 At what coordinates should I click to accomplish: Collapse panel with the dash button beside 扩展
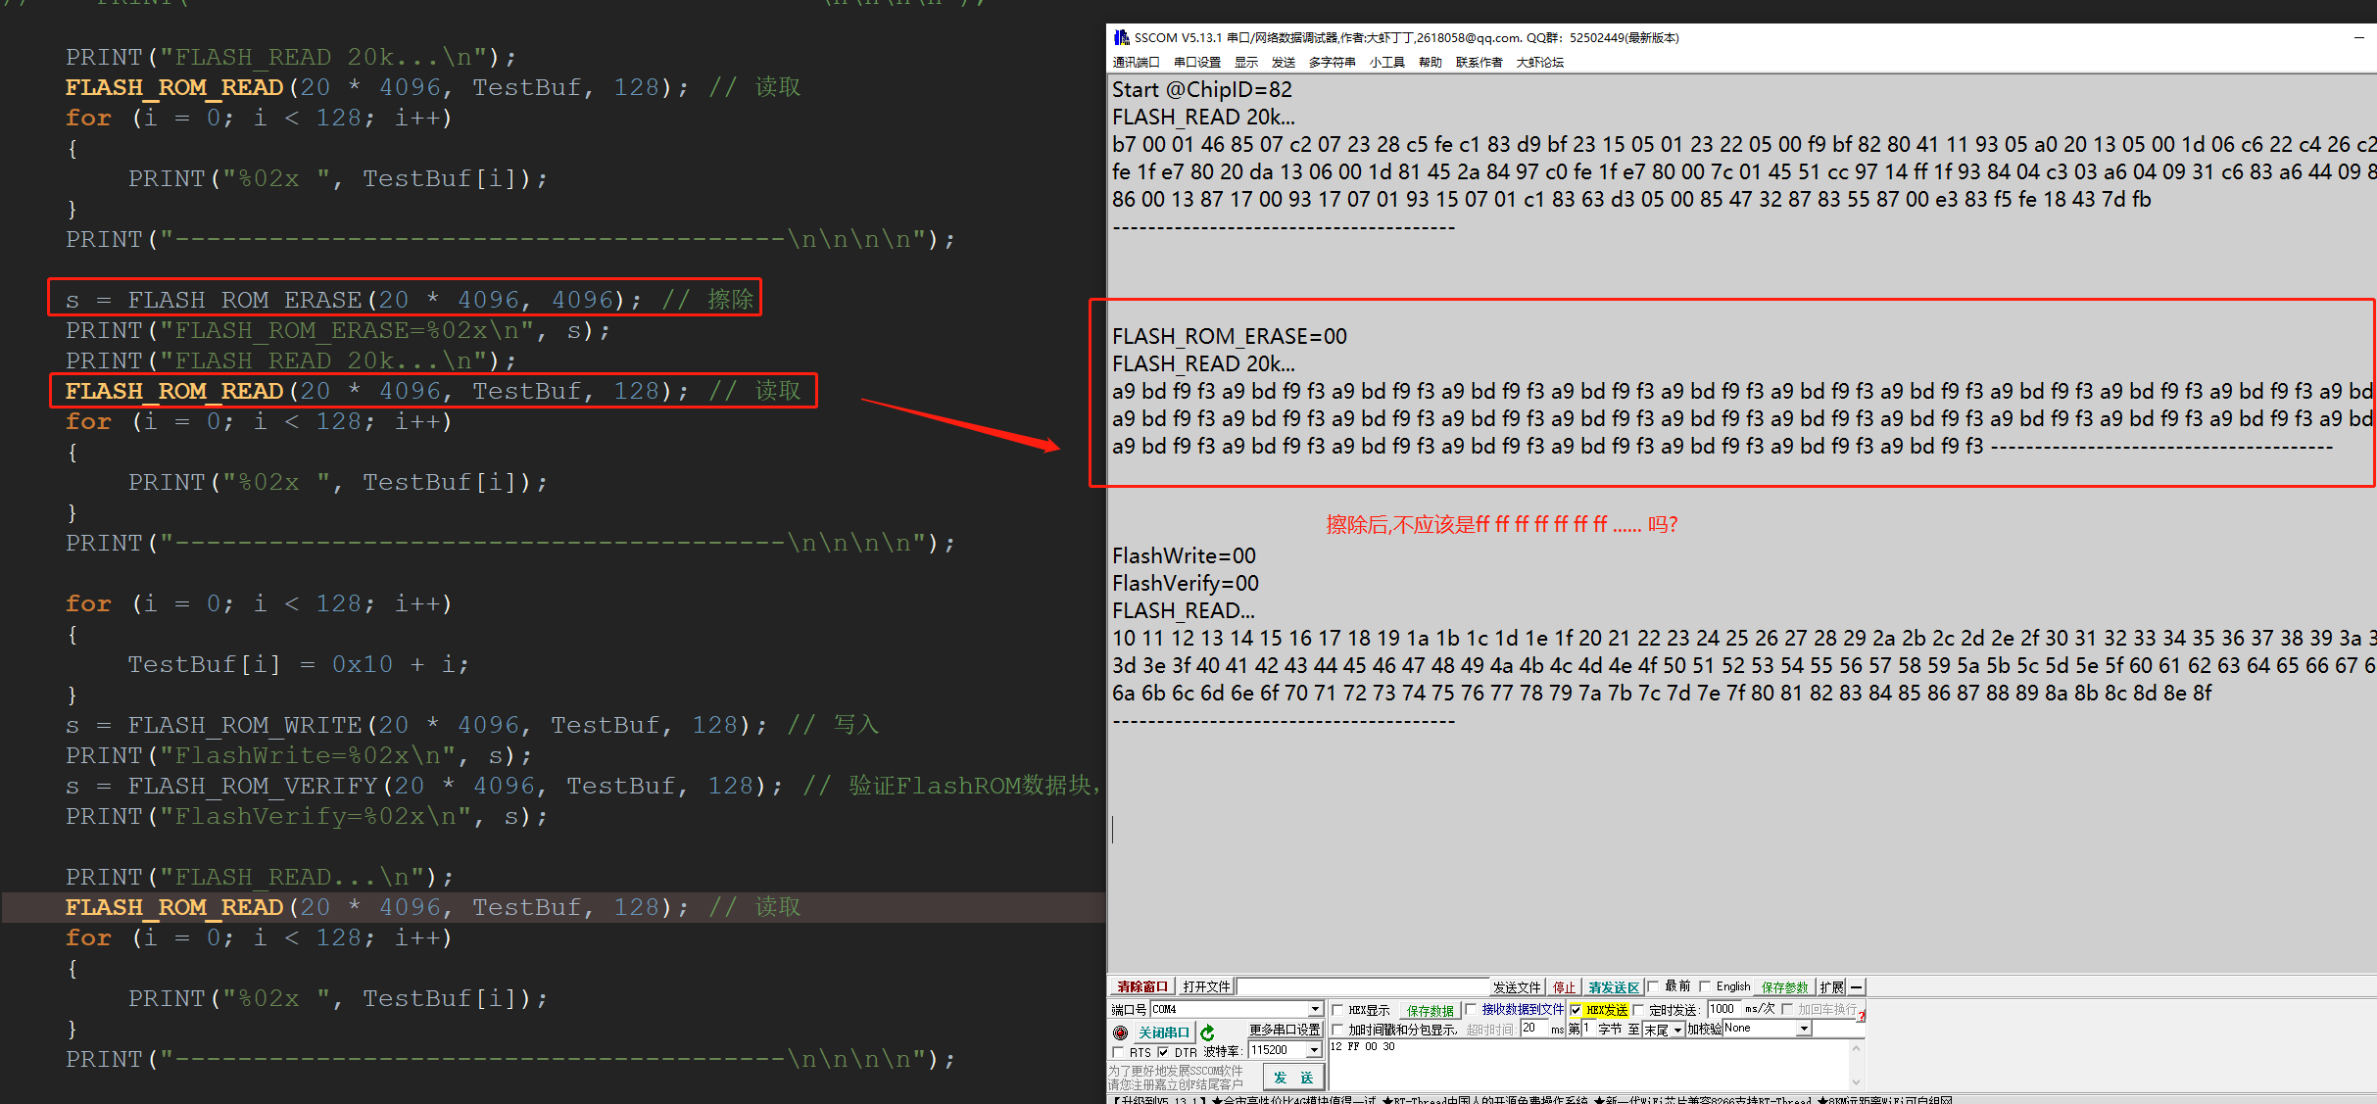pyautogui.click(x=1856, y=987)
